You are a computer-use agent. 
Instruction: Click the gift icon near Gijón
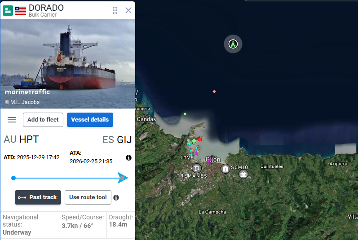(225, 169)
